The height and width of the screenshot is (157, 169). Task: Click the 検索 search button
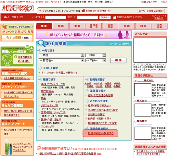pos(118,60)
